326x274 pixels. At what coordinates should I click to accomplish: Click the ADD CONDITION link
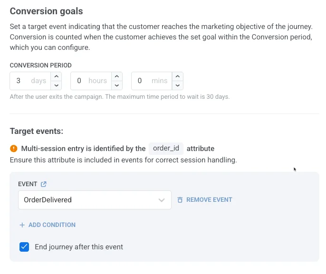coord(52,225)
